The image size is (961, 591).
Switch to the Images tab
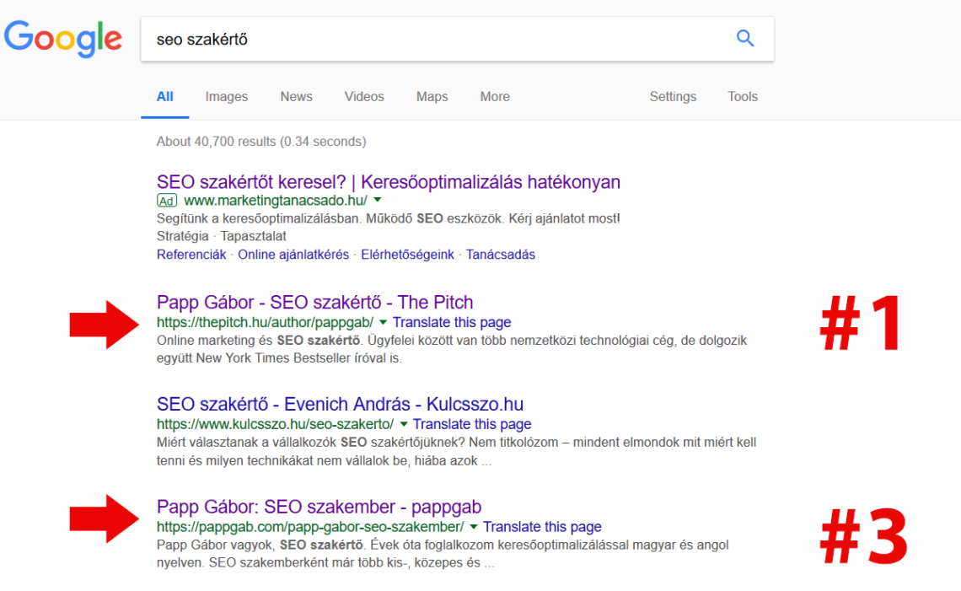[226, 97]
